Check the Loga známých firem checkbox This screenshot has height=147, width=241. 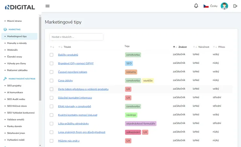point(52,132)
